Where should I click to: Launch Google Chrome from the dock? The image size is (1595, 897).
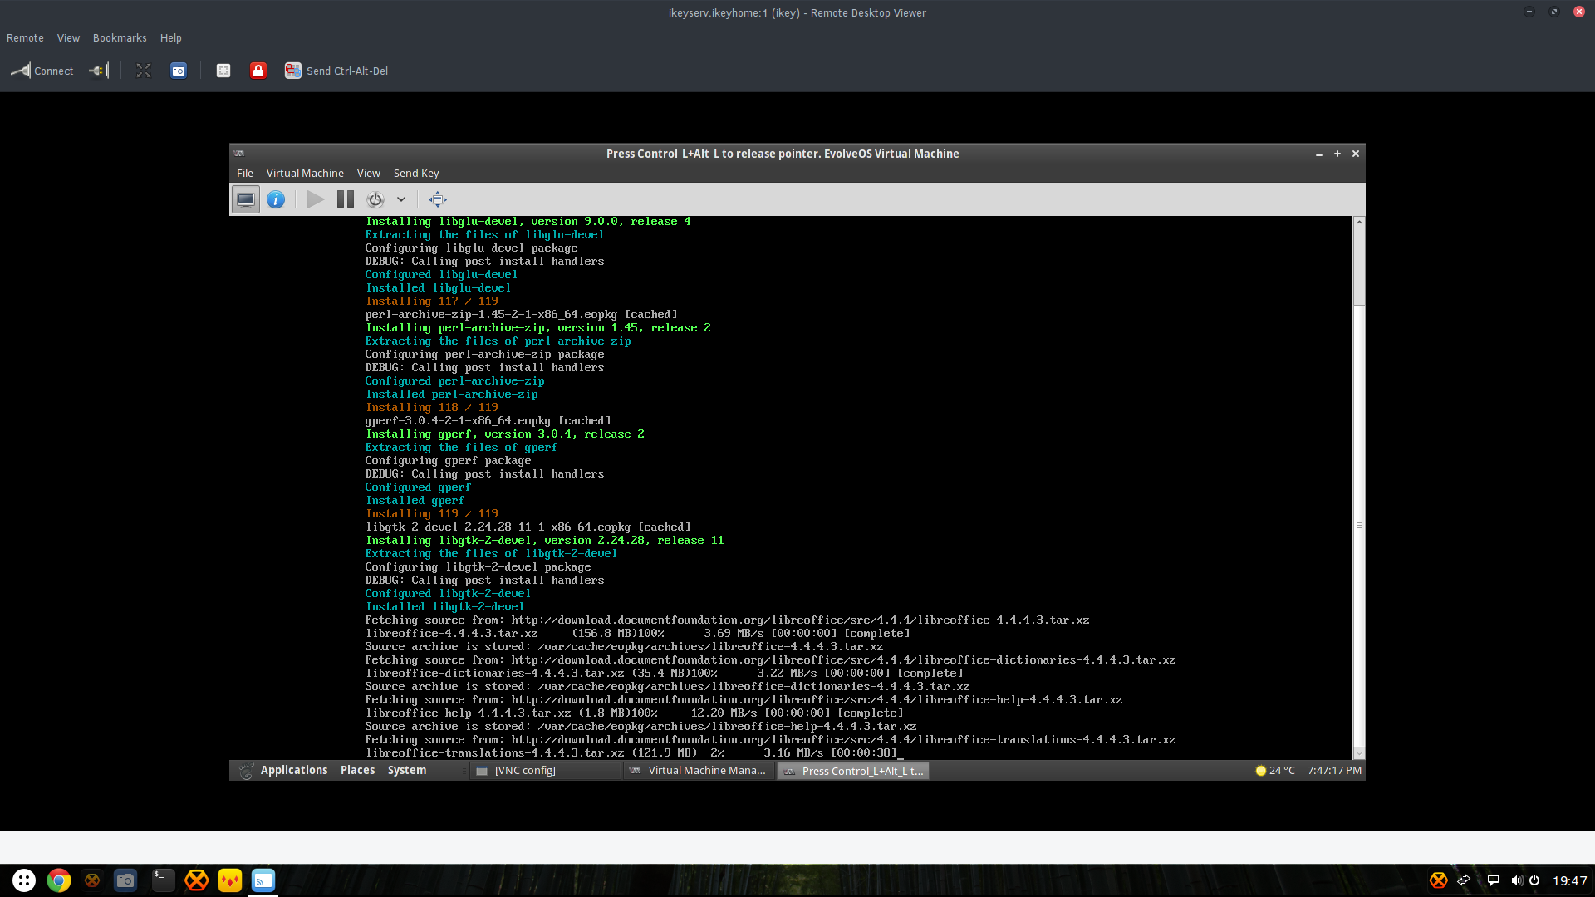coord(59,880)
